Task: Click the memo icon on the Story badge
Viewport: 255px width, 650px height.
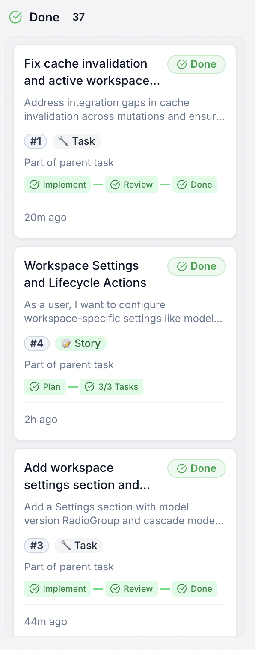Action: pos(65,343)
